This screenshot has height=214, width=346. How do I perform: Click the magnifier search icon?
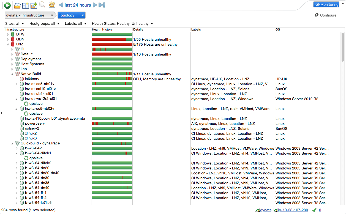pyautogui.click(x=42, y=5)
